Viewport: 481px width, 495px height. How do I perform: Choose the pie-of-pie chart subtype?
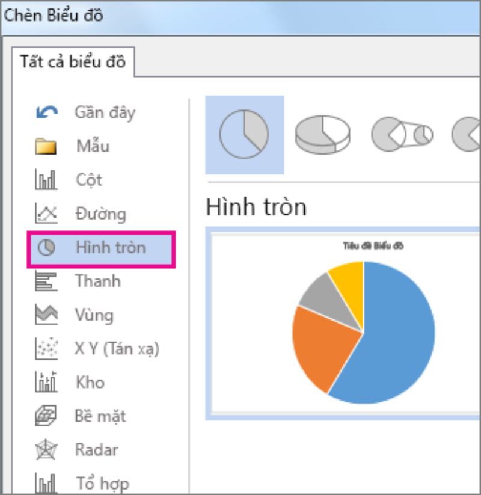[402, 134]
